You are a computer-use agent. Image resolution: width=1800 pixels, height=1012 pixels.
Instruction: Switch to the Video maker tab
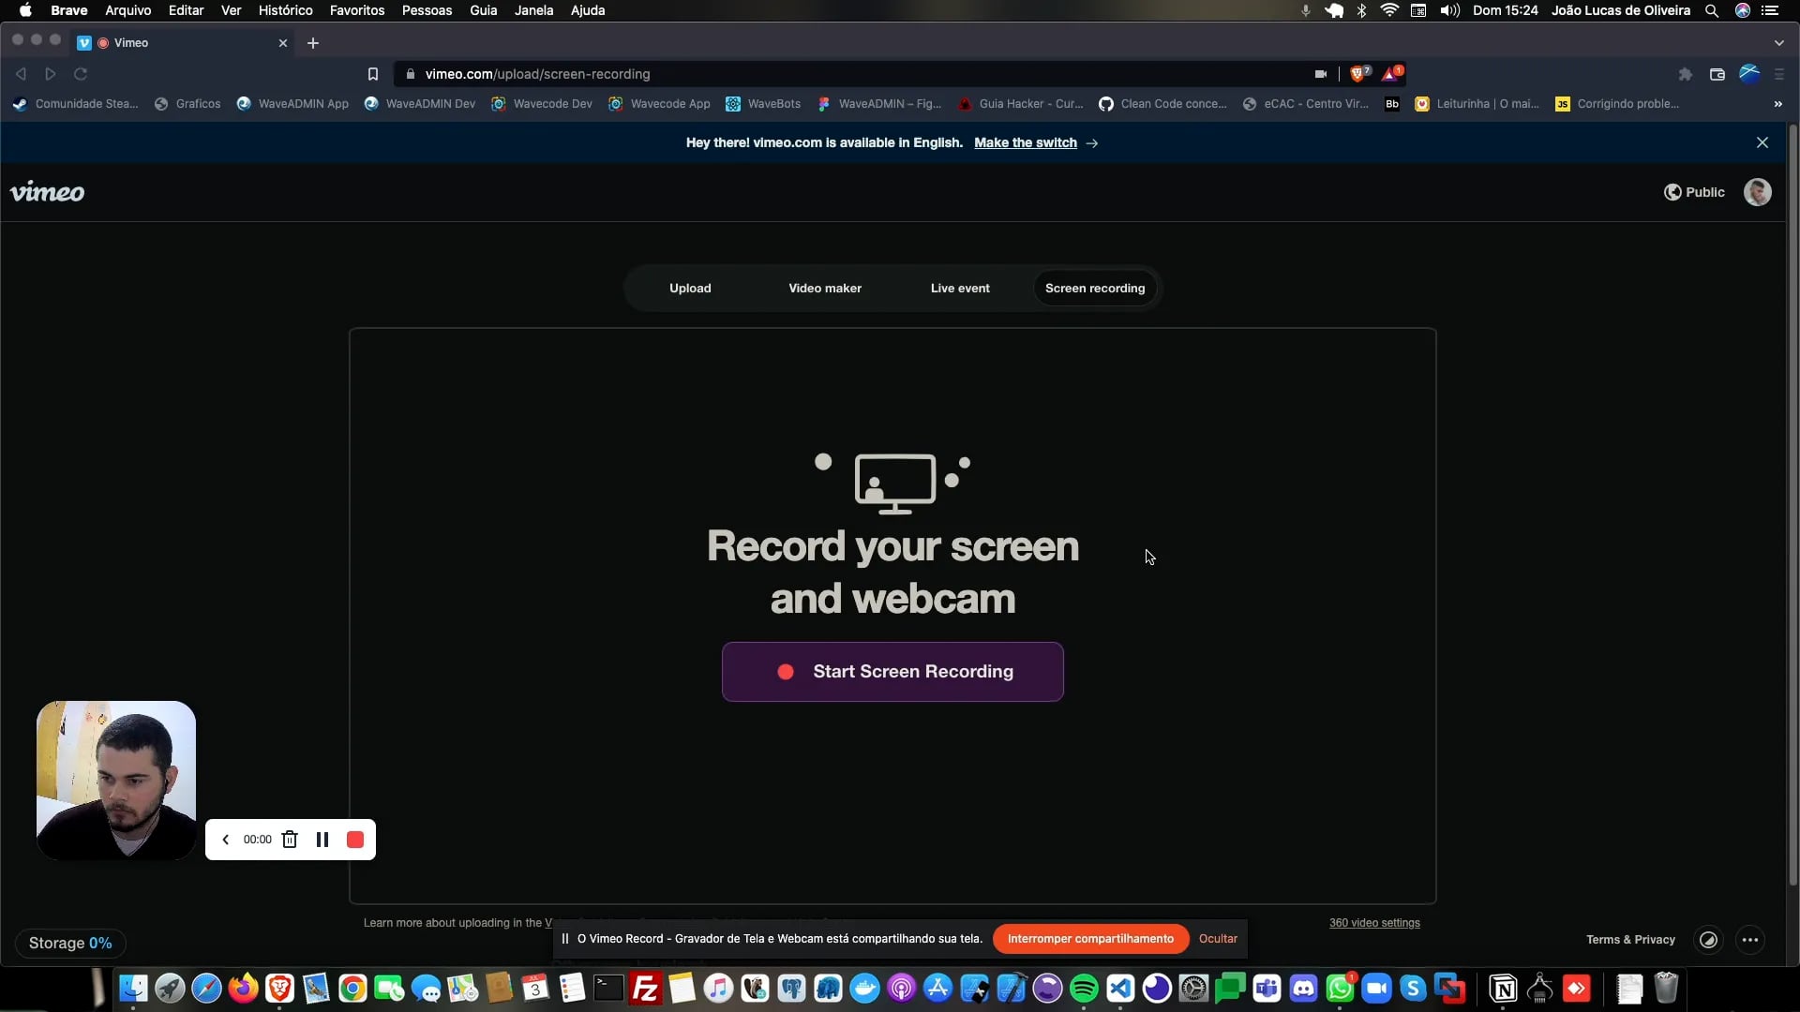(x=825, y=288)
